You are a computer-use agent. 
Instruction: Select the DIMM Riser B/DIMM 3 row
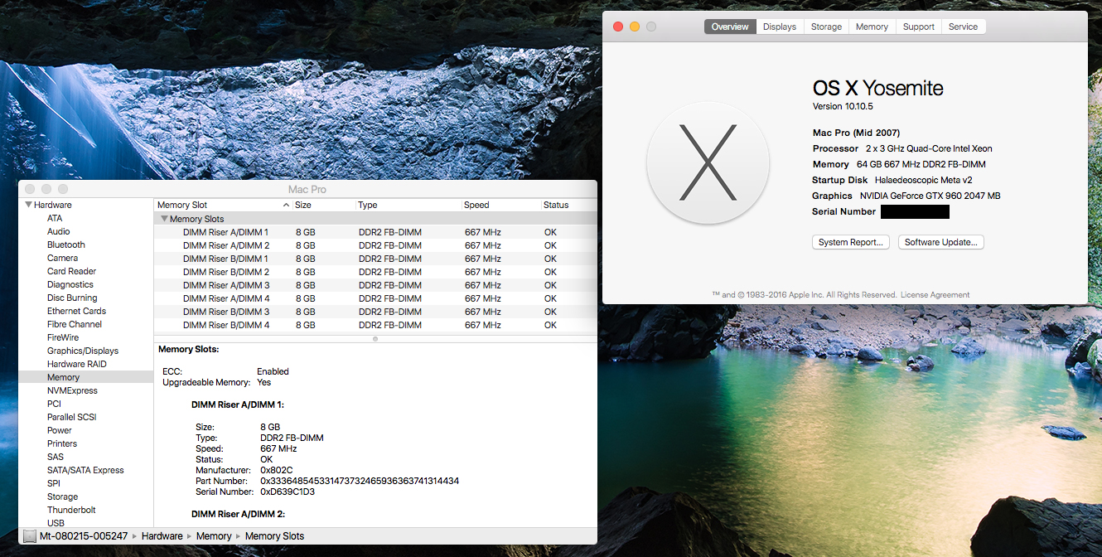point(375,312)
